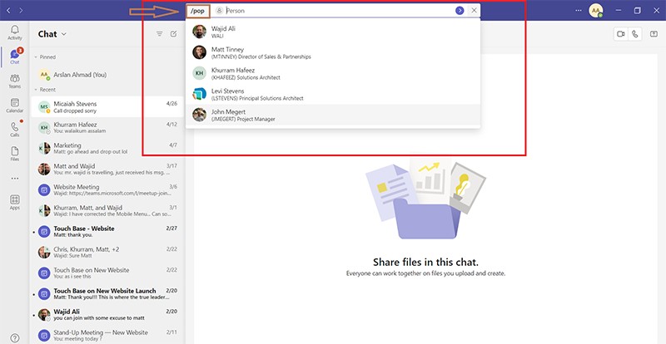Go to the Teams section

click(14, 81)
